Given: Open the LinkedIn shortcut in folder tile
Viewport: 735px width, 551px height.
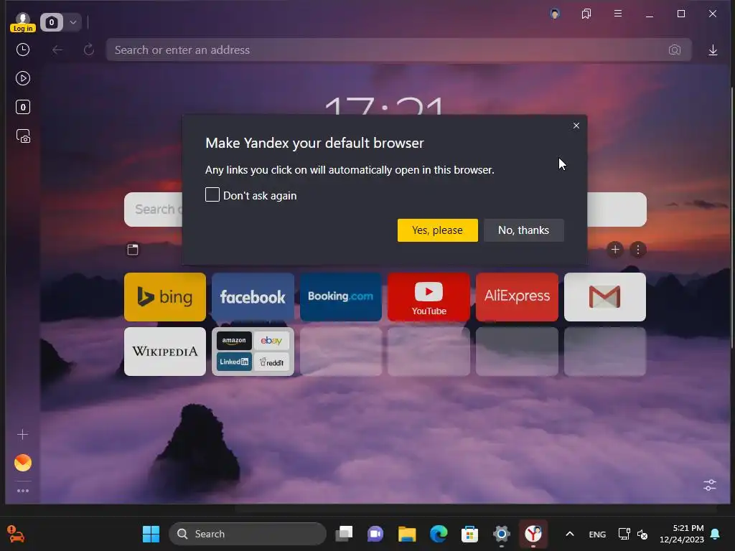Looking at the screenshot, I should [x=234, y=362].
